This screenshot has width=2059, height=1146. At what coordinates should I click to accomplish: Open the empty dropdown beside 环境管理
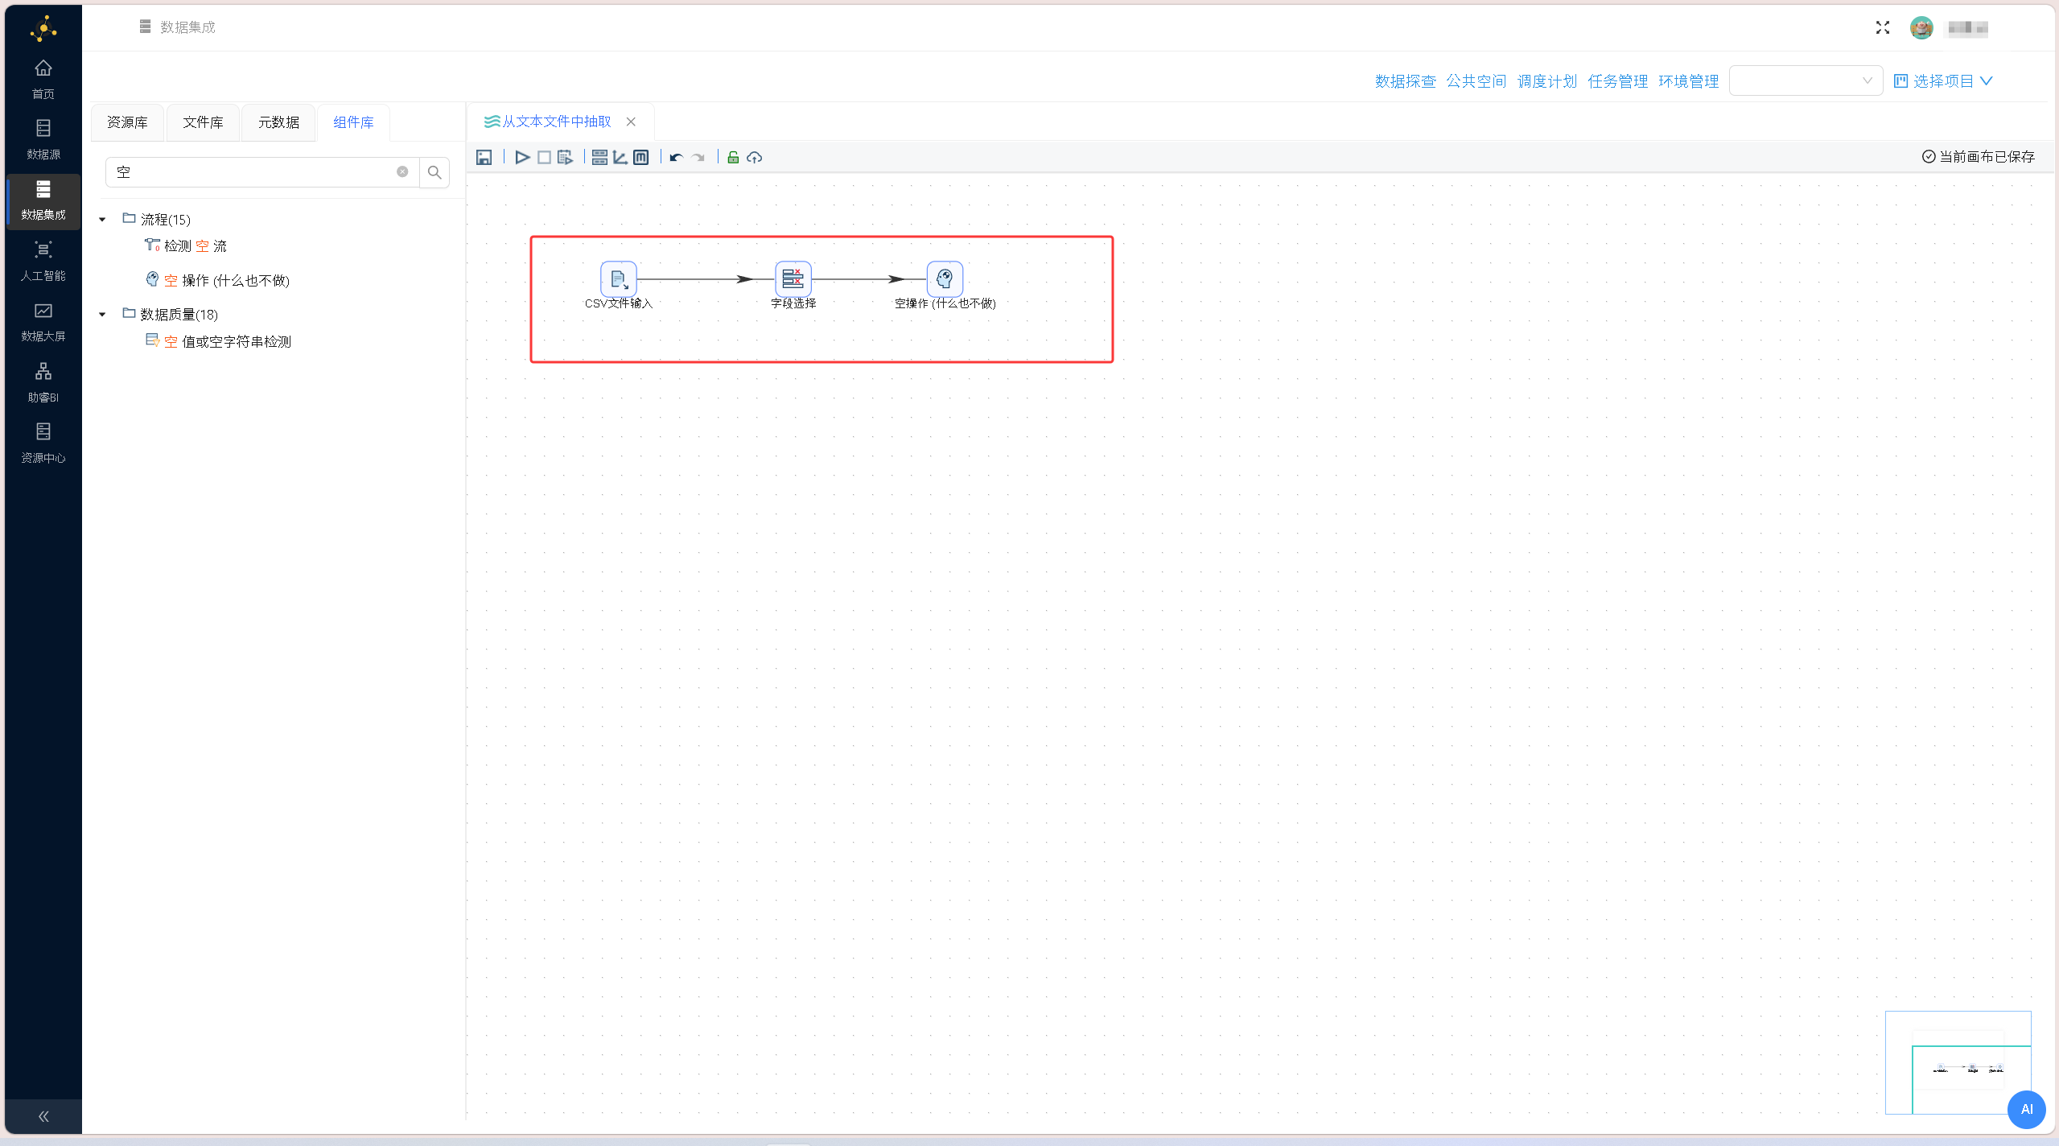coord(1806,80)
